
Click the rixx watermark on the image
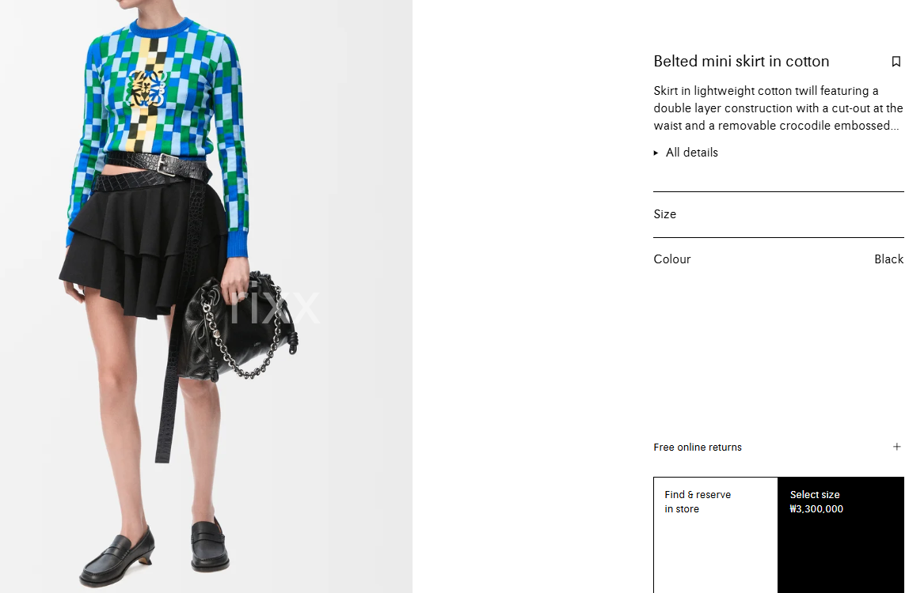(x=274, y=305)
